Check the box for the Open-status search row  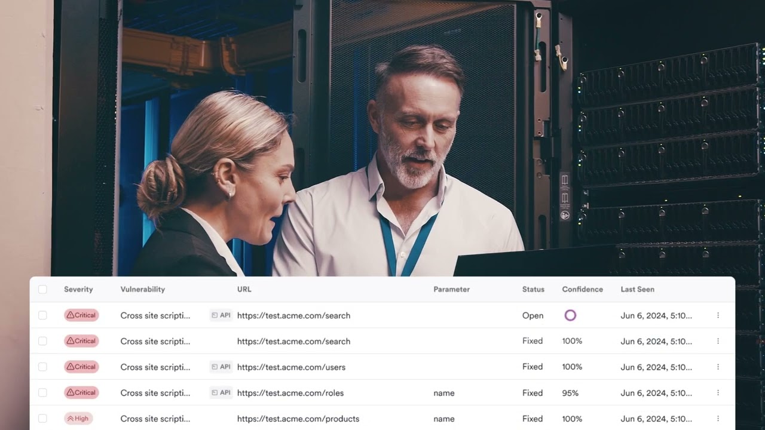pos(42,315)
